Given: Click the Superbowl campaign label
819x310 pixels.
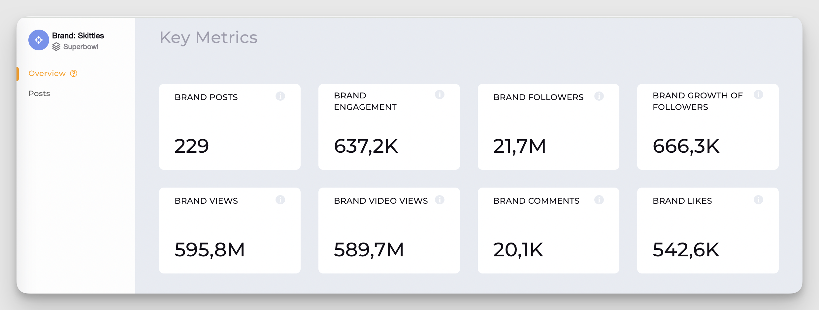Looking at the screenshot, I should point(81,47).
